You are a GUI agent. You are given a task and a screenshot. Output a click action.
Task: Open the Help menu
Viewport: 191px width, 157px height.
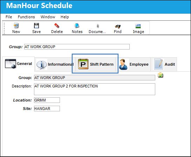coord(65,17)
